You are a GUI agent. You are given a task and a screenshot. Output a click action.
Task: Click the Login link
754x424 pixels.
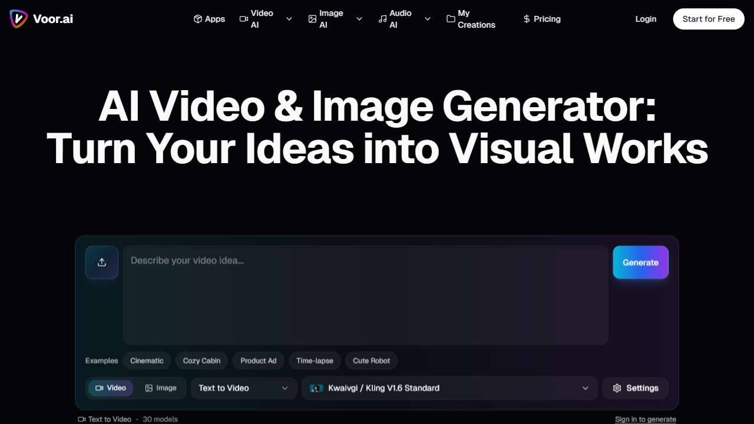646,19
